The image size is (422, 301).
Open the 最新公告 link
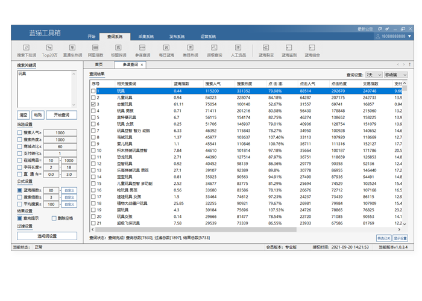tap(365, 29)
